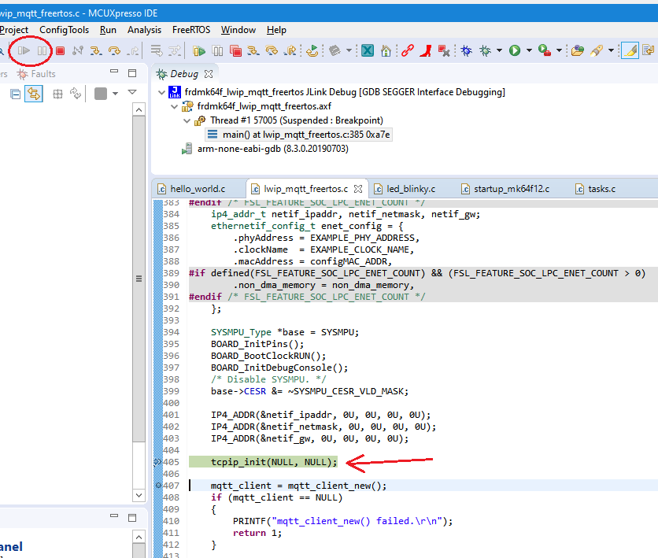
Task: Click the left panel scrollbar down arrow
Action: click(139, 495)
